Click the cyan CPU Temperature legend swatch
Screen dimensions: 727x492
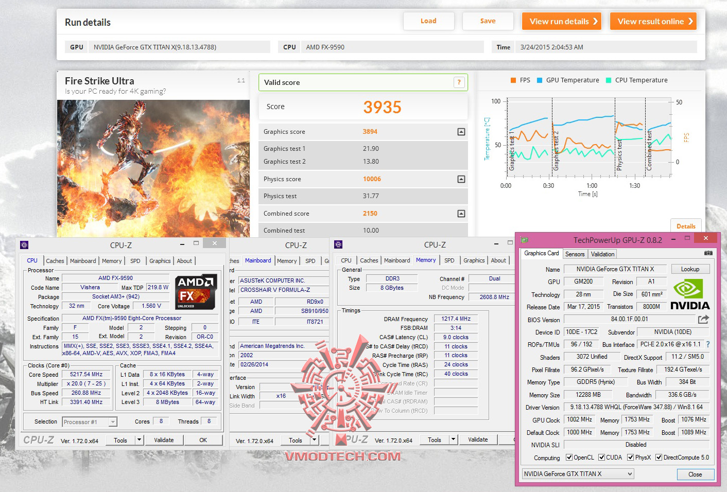(609, 80)
